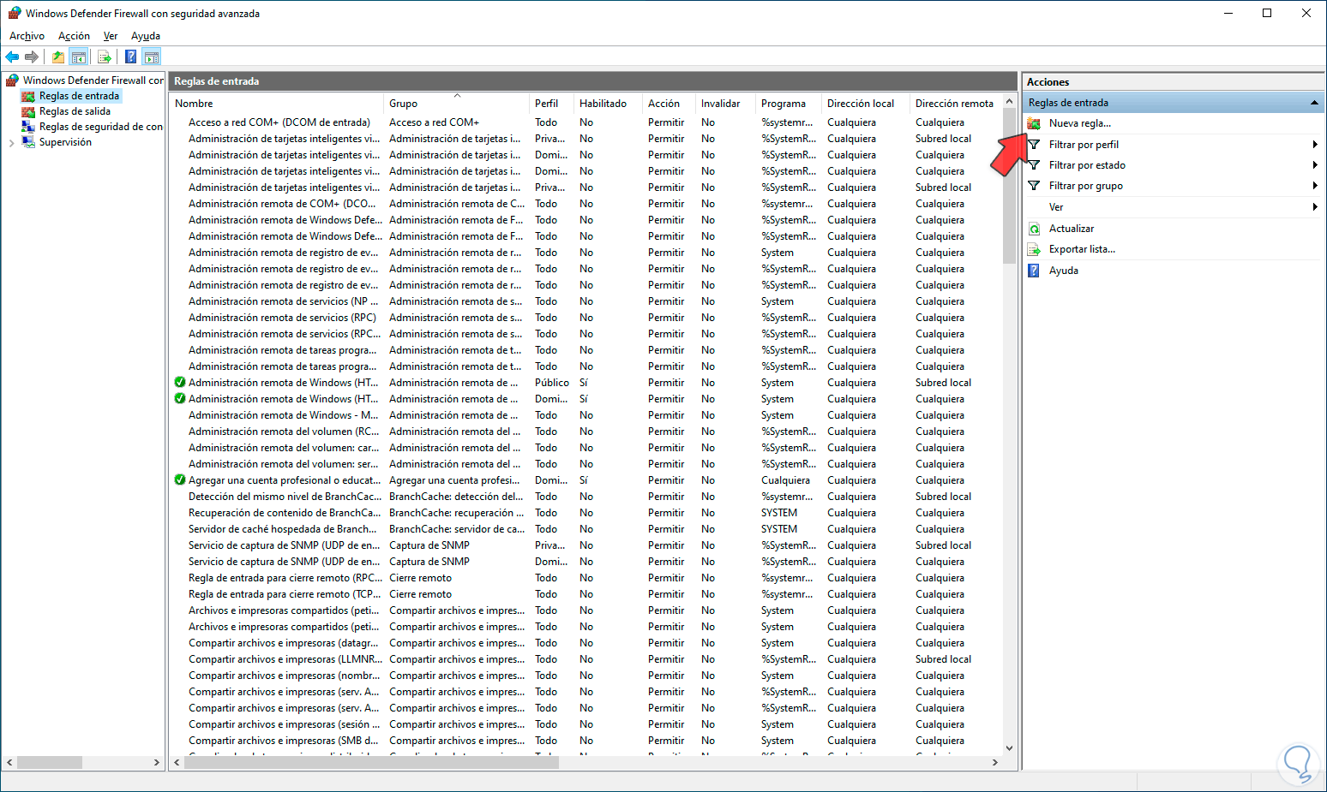Click the tree pane horizontal scrollbar thumb
Screen dimensions: 1327x792
tap(49, 762)
